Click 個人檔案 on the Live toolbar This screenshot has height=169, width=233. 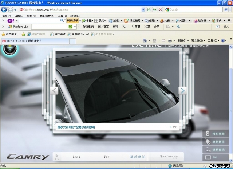[x=103, y=27]
